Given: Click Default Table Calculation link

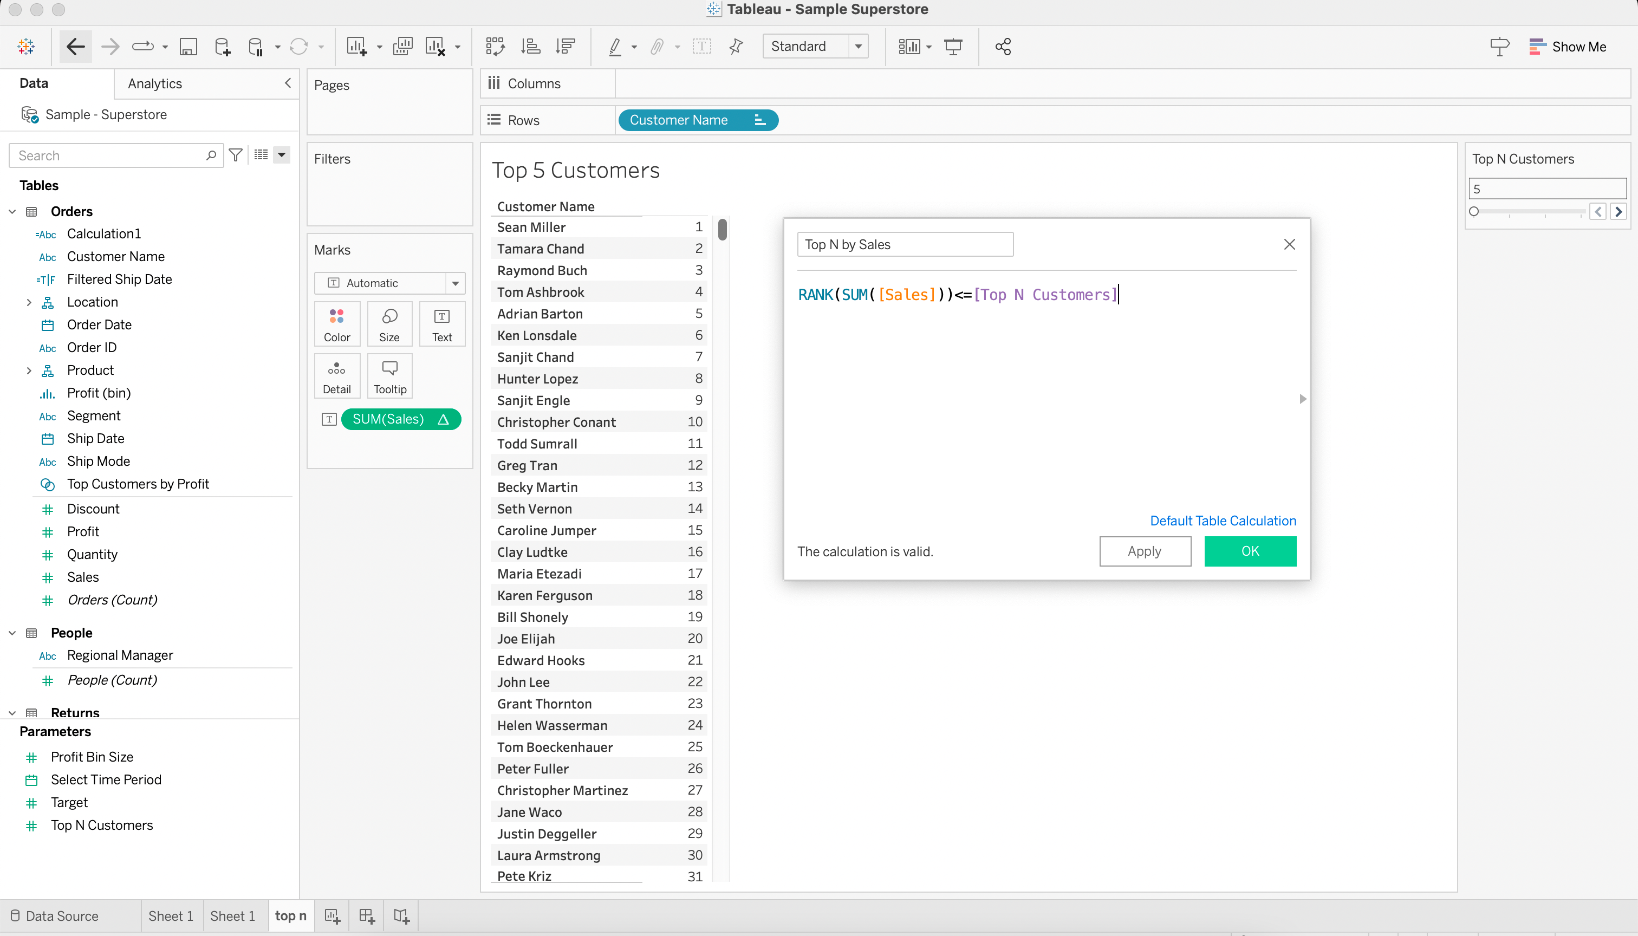Looking at the screenshot, I should tap(1223, 520).
